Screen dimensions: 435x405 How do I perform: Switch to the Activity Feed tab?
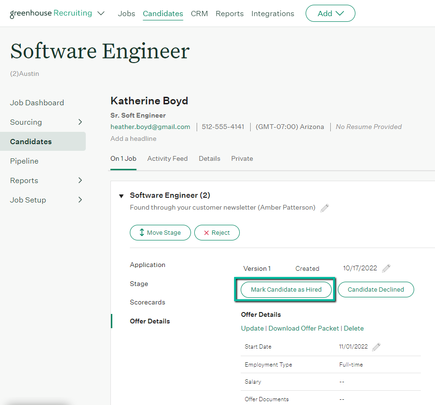pyautogui.click(x=167, y=158)
